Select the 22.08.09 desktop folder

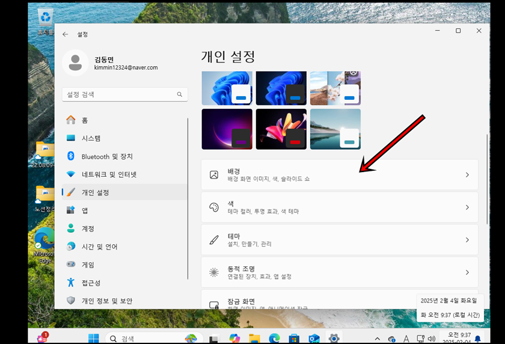tap(43, 155)
